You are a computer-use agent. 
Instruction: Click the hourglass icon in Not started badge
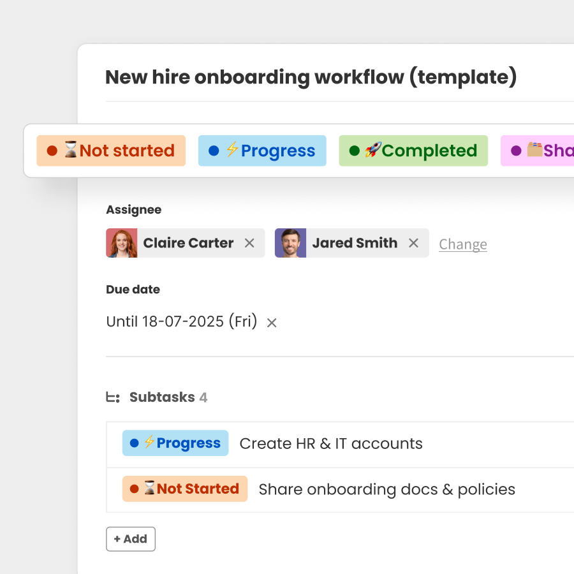tap(70, 151)
